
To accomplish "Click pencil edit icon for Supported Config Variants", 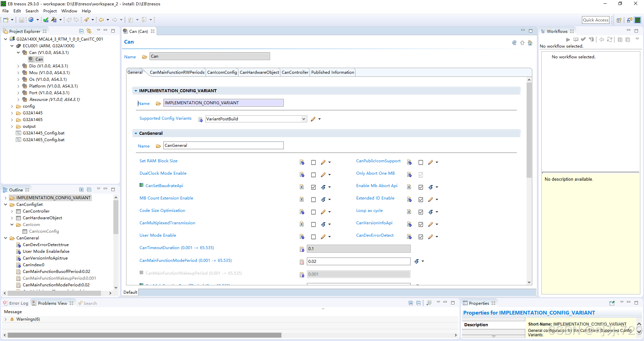I will point(313,119).
